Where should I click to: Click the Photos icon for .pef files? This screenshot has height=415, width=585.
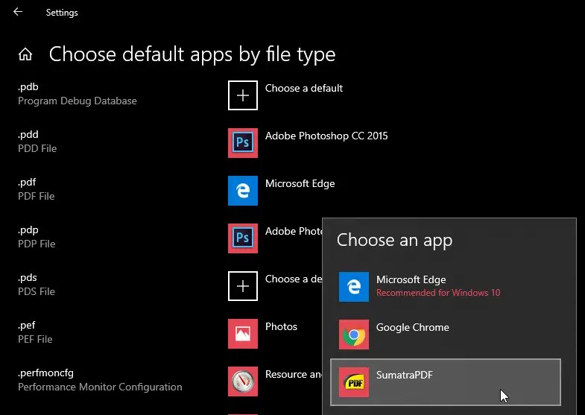(243, 334)
